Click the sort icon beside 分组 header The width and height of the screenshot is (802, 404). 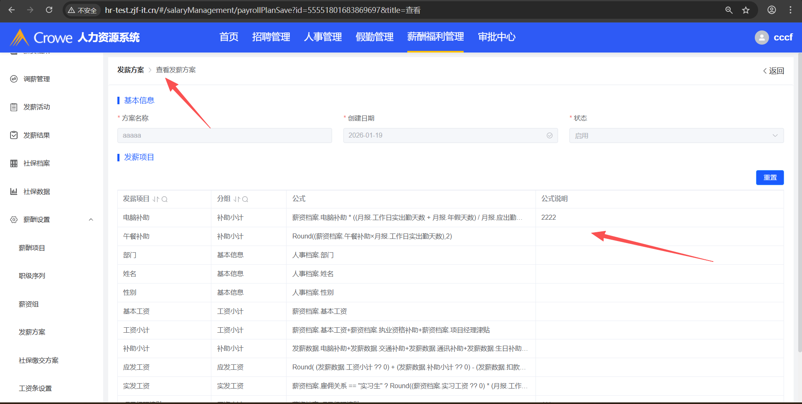(237, 199)
